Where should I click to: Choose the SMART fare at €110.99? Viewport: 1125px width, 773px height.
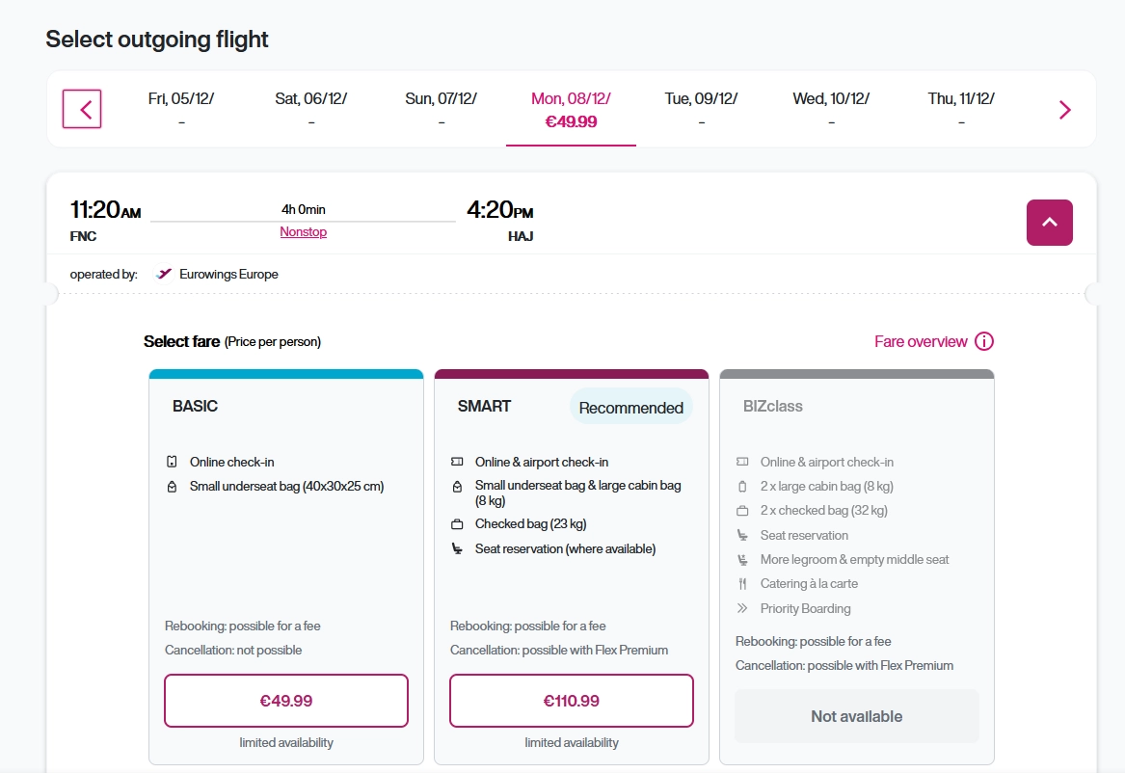coord(572,701)
